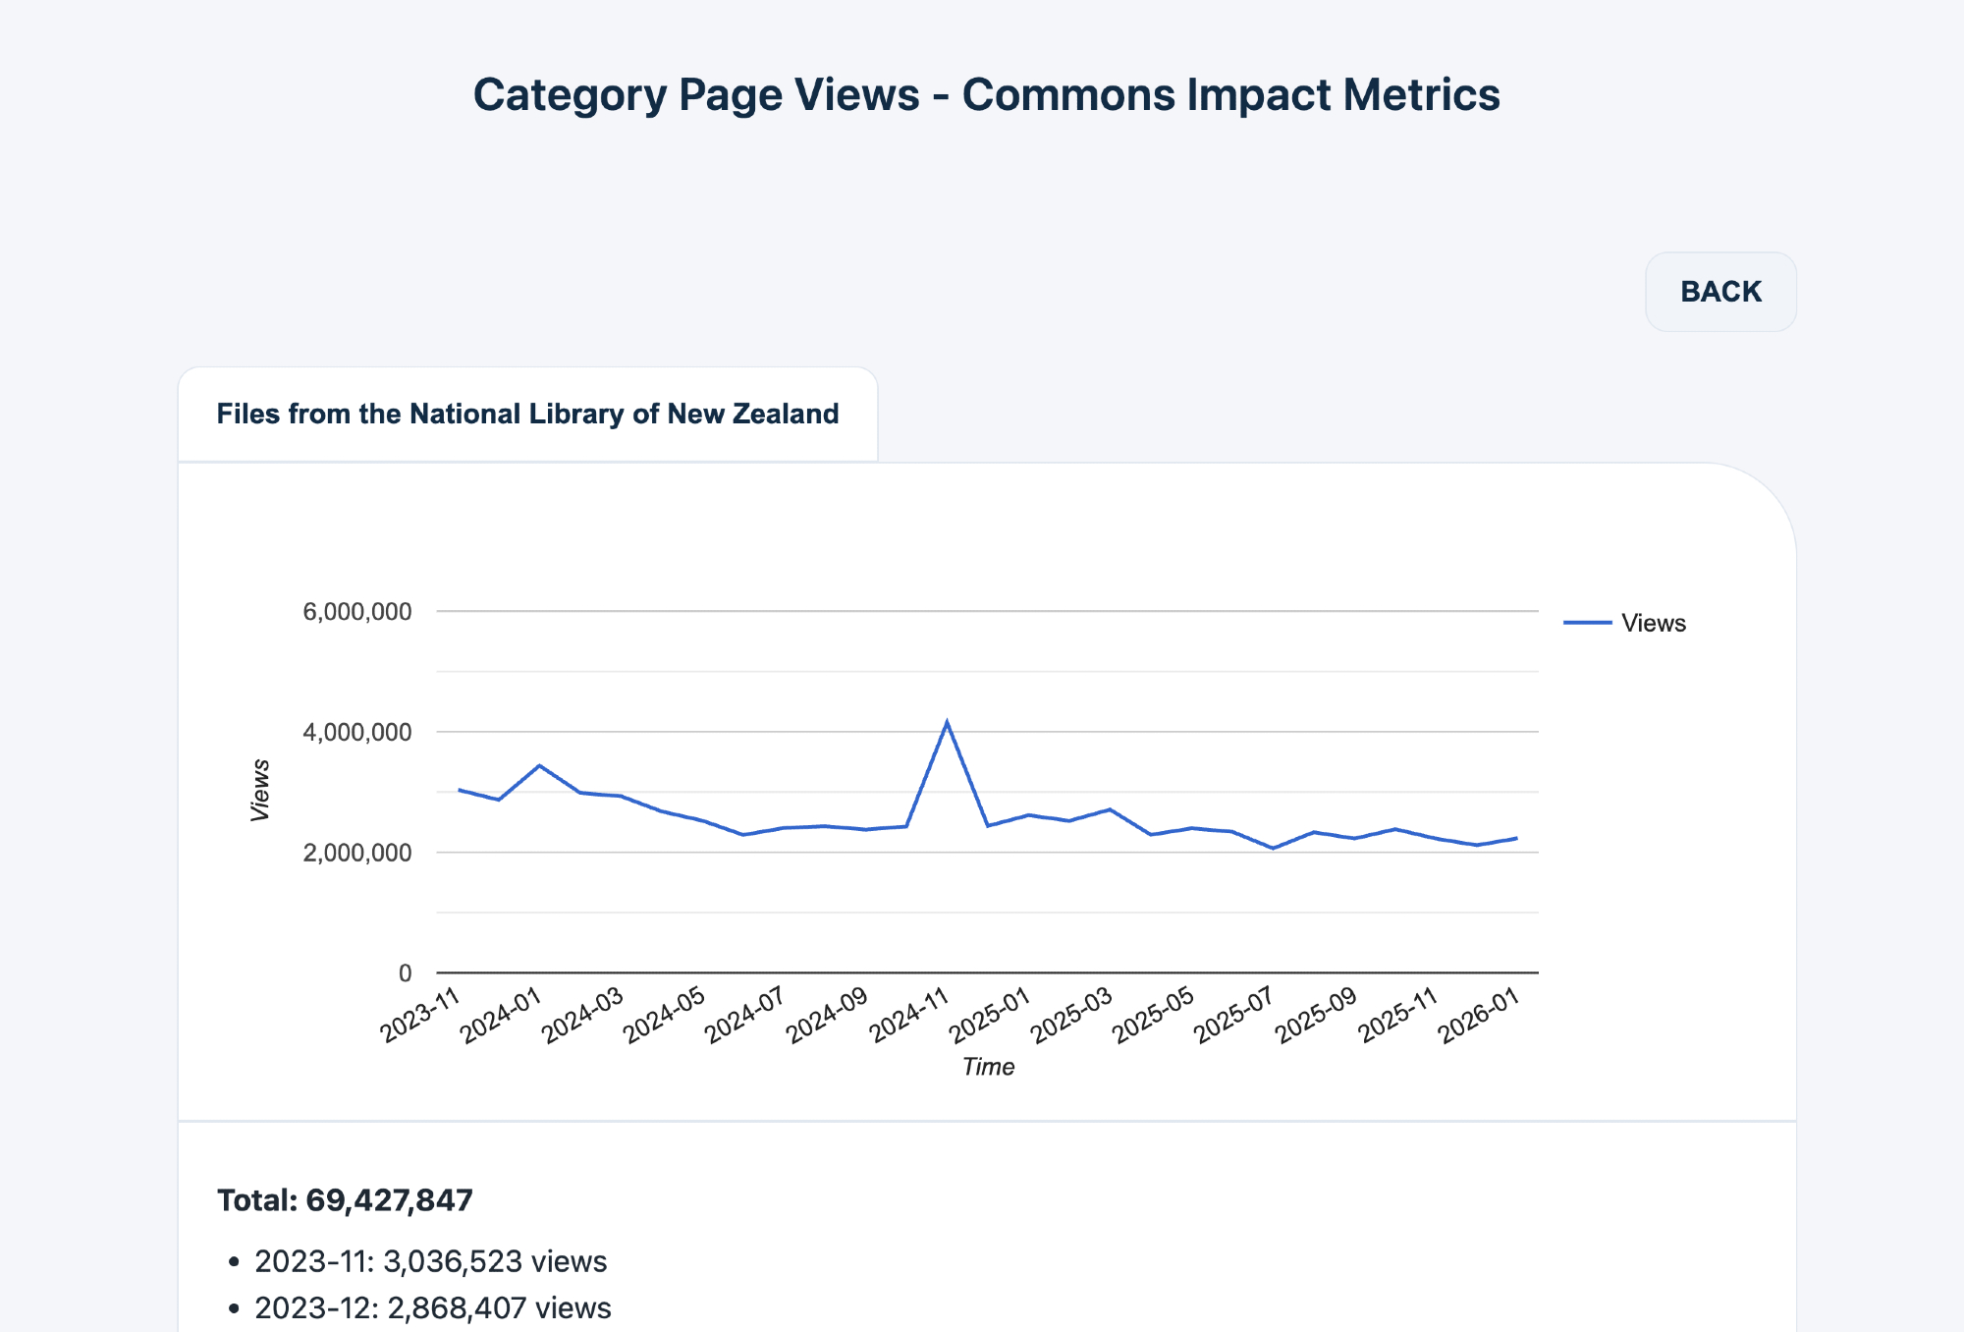Click the Category Page Views page heading
Image resolution: width=1964 pixels, height=1332 pixels.
pos(986,95)
